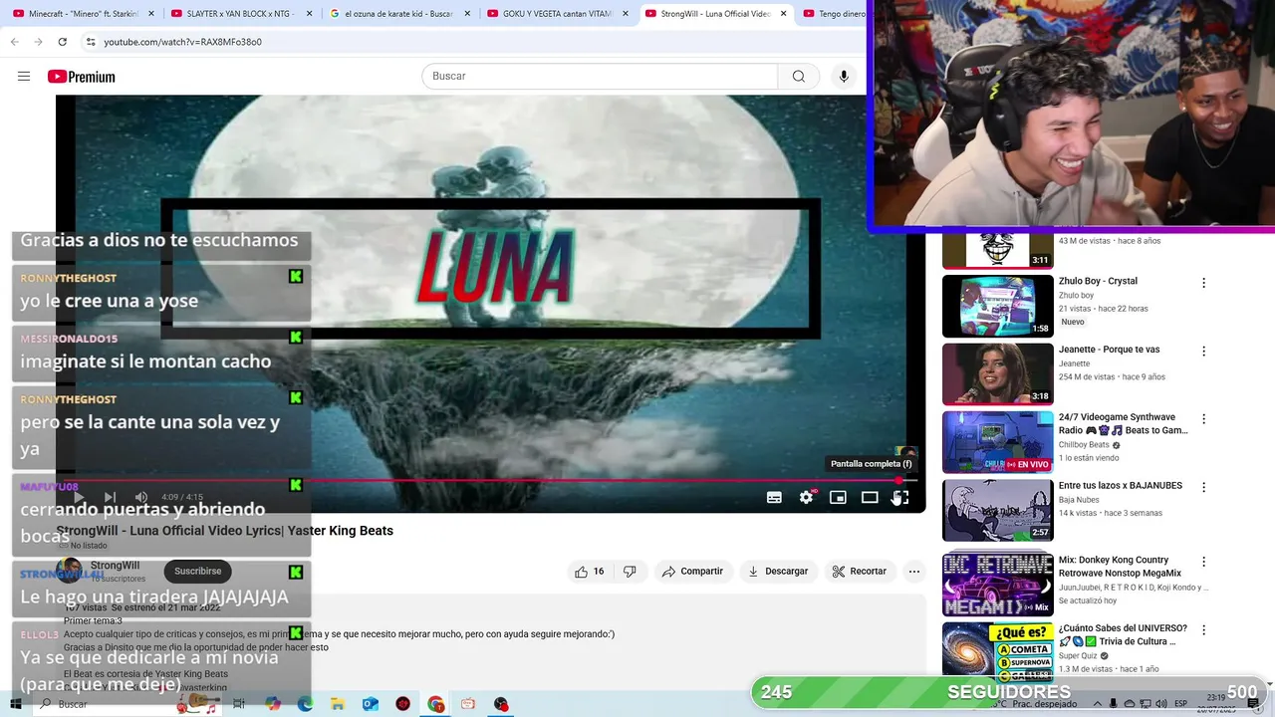Open options menu for Jeanette - Porque te vas
The image size is (1275, 717).
[x=1203, y=352]
